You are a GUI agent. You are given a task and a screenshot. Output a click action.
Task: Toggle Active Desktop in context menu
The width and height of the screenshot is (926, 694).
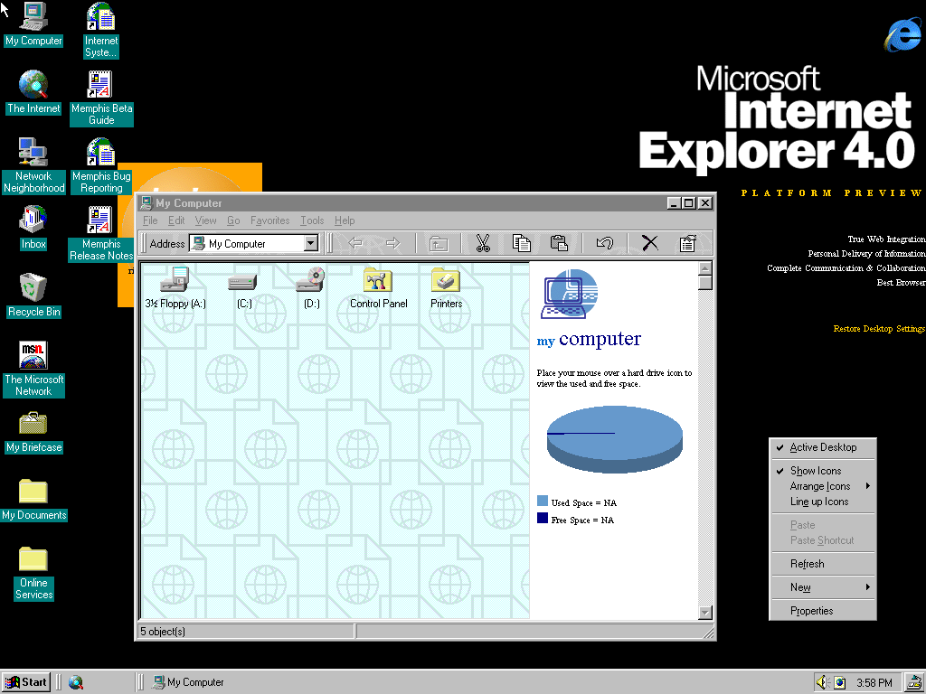pyautogui.click(x=822, y=447)
